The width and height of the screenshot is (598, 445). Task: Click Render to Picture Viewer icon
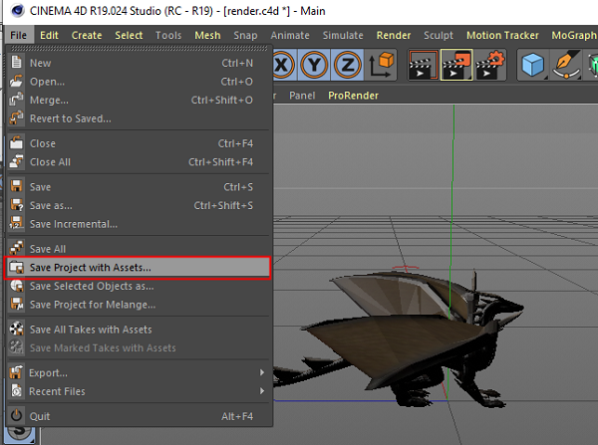(x=455, y=66)
